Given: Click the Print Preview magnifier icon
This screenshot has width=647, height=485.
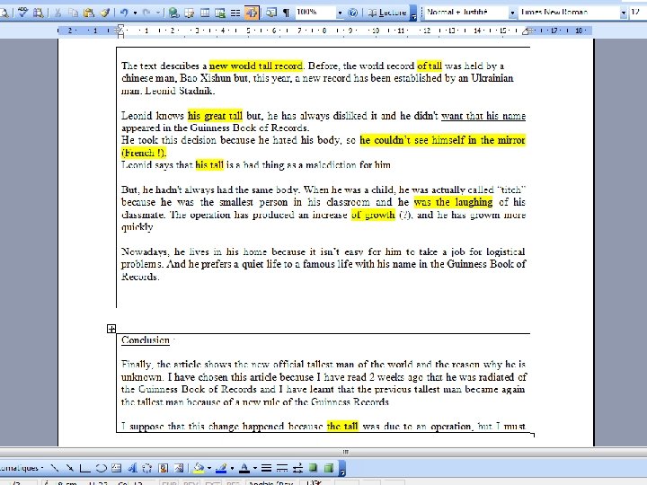Looking at the screenshot, I should [4, 13].
